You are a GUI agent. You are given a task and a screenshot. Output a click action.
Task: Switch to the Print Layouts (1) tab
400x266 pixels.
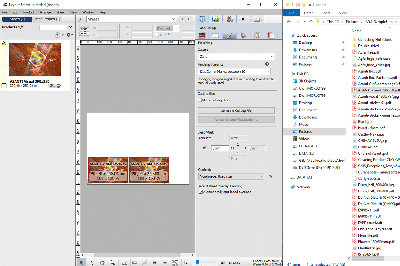(47, 19)
